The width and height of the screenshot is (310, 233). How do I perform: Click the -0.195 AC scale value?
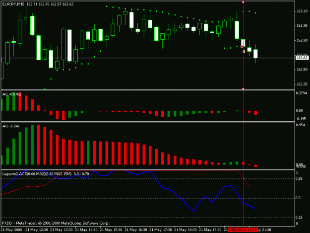coord(301,119)
